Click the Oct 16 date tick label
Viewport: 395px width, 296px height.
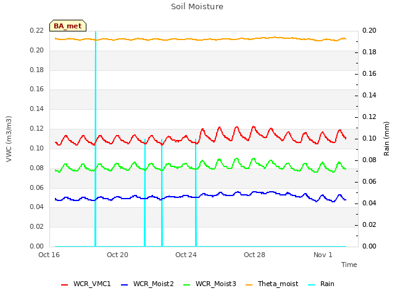(49, 255)
